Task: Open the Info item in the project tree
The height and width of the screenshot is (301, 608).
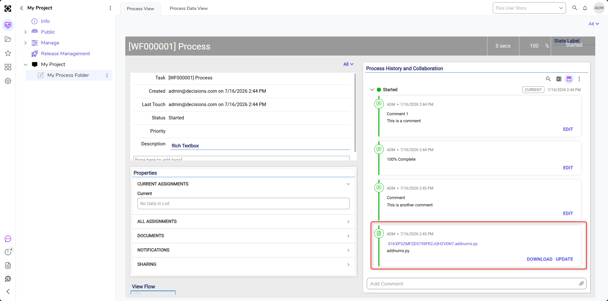Action: click(x=45, y=21)
